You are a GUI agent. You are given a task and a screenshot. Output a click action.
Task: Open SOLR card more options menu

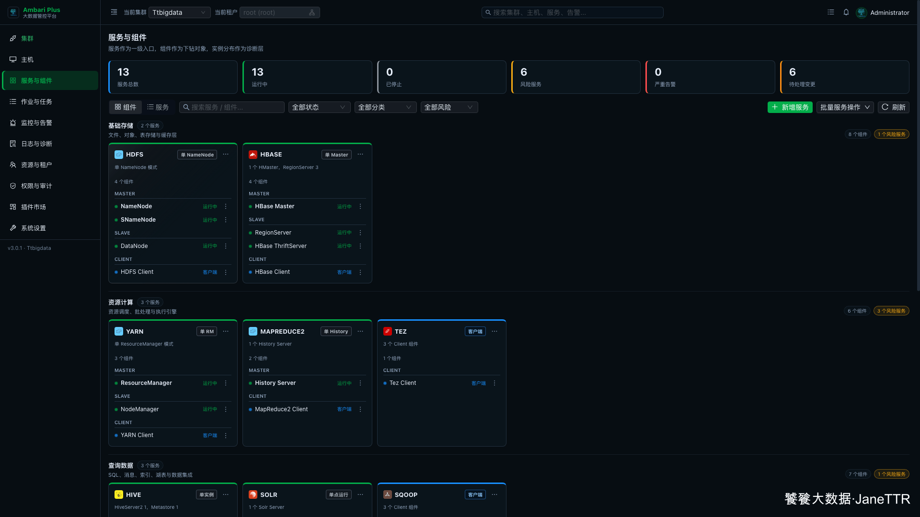(x=360, y=495)
